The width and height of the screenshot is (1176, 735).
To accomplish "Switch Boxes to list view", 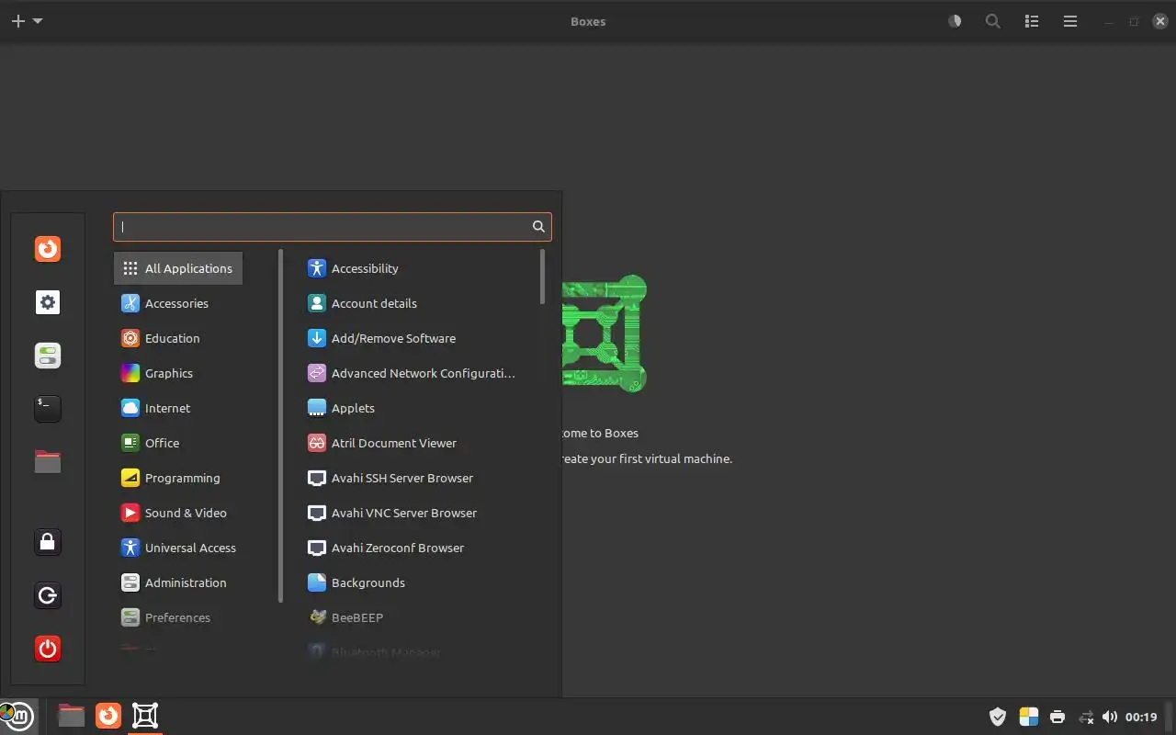I will [x=1032, y=21].
